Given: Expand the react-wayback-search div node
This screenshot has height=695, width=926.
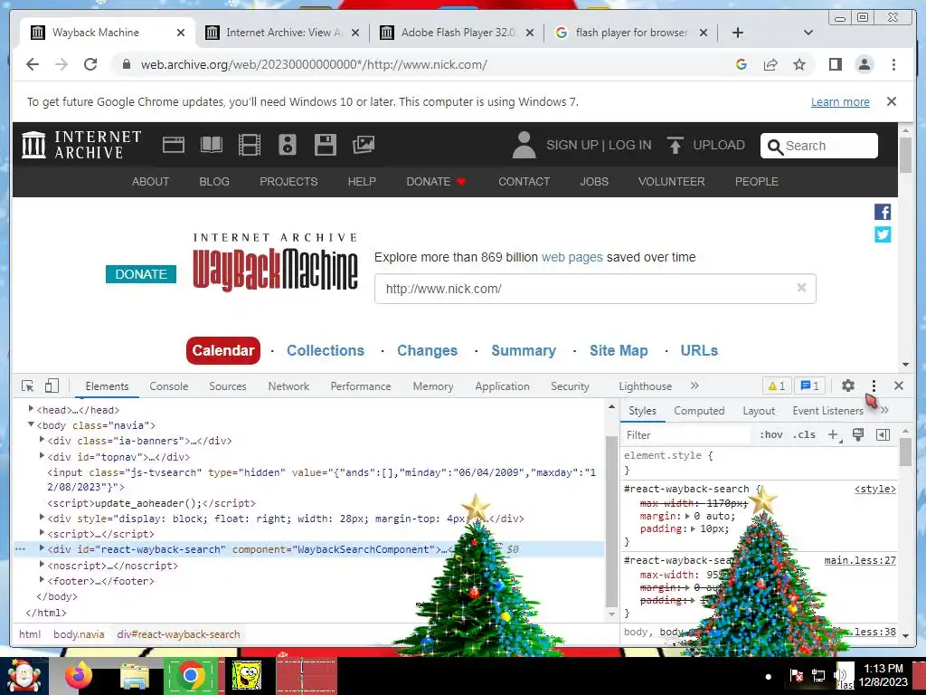Looking at the screenshot, I should pyautogui.click(x=42, y=548).
